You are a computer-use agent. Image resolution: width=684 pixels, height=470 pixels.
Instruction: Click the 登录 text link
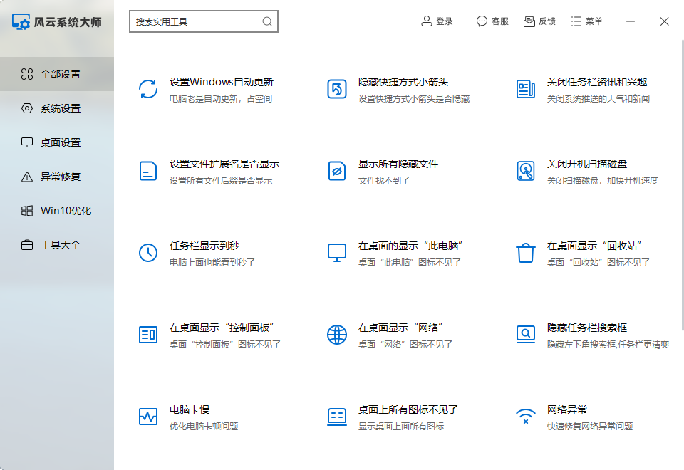pos(445,21)
